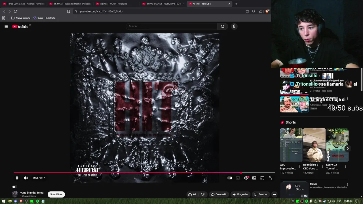Go back in browser history
Viewport: 363px width, 204px height.
tap(4, 11)
